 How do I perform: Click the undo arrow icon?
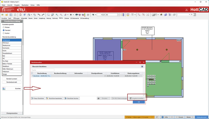pyautogui.click(x=38, y=15)
